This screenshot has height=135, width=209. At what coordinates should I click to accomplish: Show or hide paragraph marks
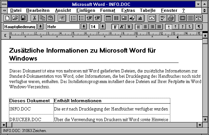click(199, 27)
